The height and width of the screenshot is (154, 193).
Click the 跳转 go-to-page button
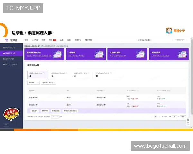click(183, 117)
